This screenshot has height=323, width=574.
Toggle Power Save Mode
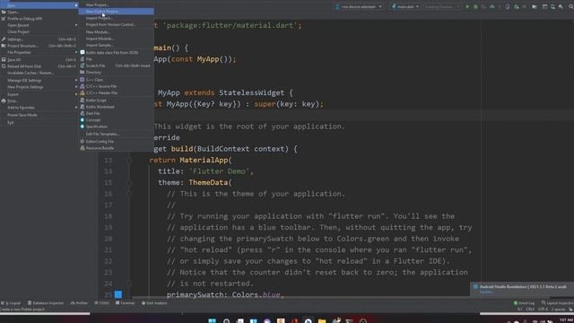[39, 115]
